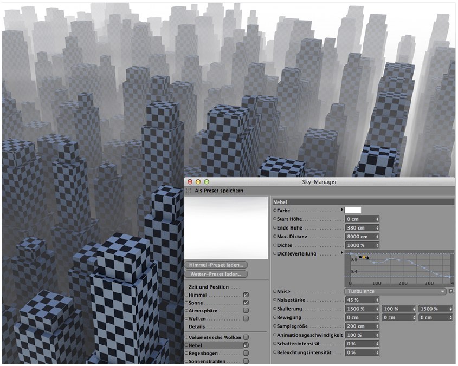The image size is (458, 366).
Task: Click the animation dot before Schattenintensität
Action: click(275, 344)
